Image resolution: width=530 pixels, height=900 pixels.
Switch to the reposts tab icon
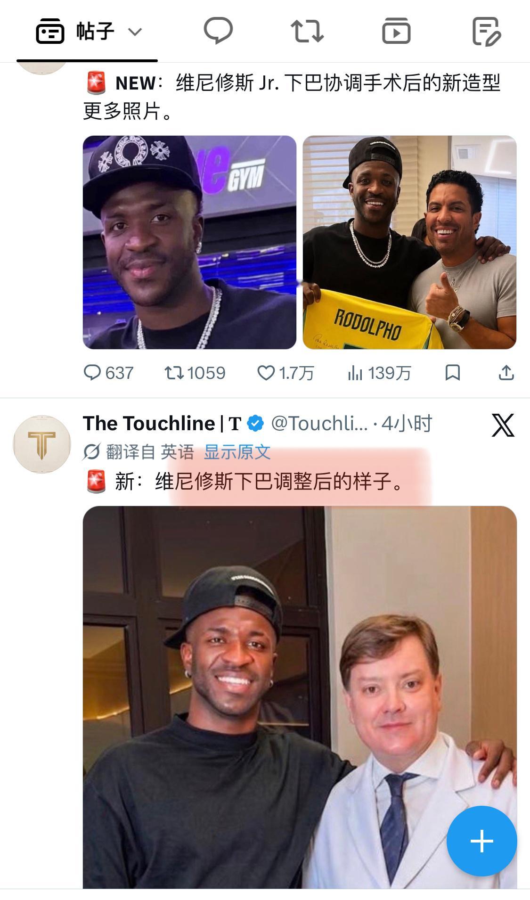(307, 31)
